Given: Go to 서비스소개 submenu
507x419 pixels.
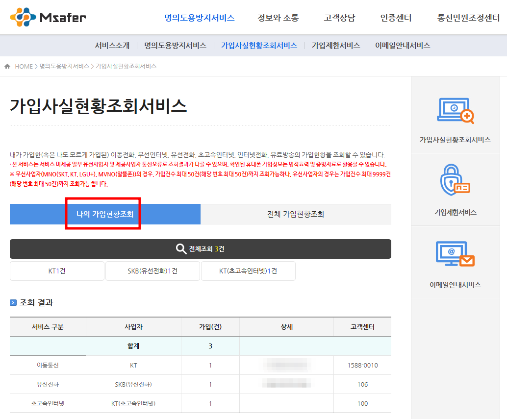Looking at the screenshot, I should (112, 46).
